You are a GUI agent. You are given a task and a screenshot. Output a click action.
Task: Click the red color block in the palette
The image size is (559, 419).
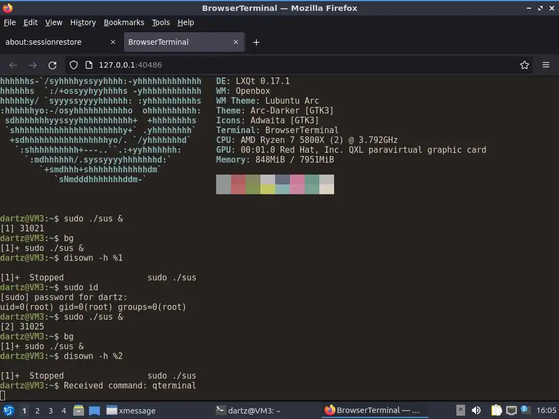(x=238, y=184)
